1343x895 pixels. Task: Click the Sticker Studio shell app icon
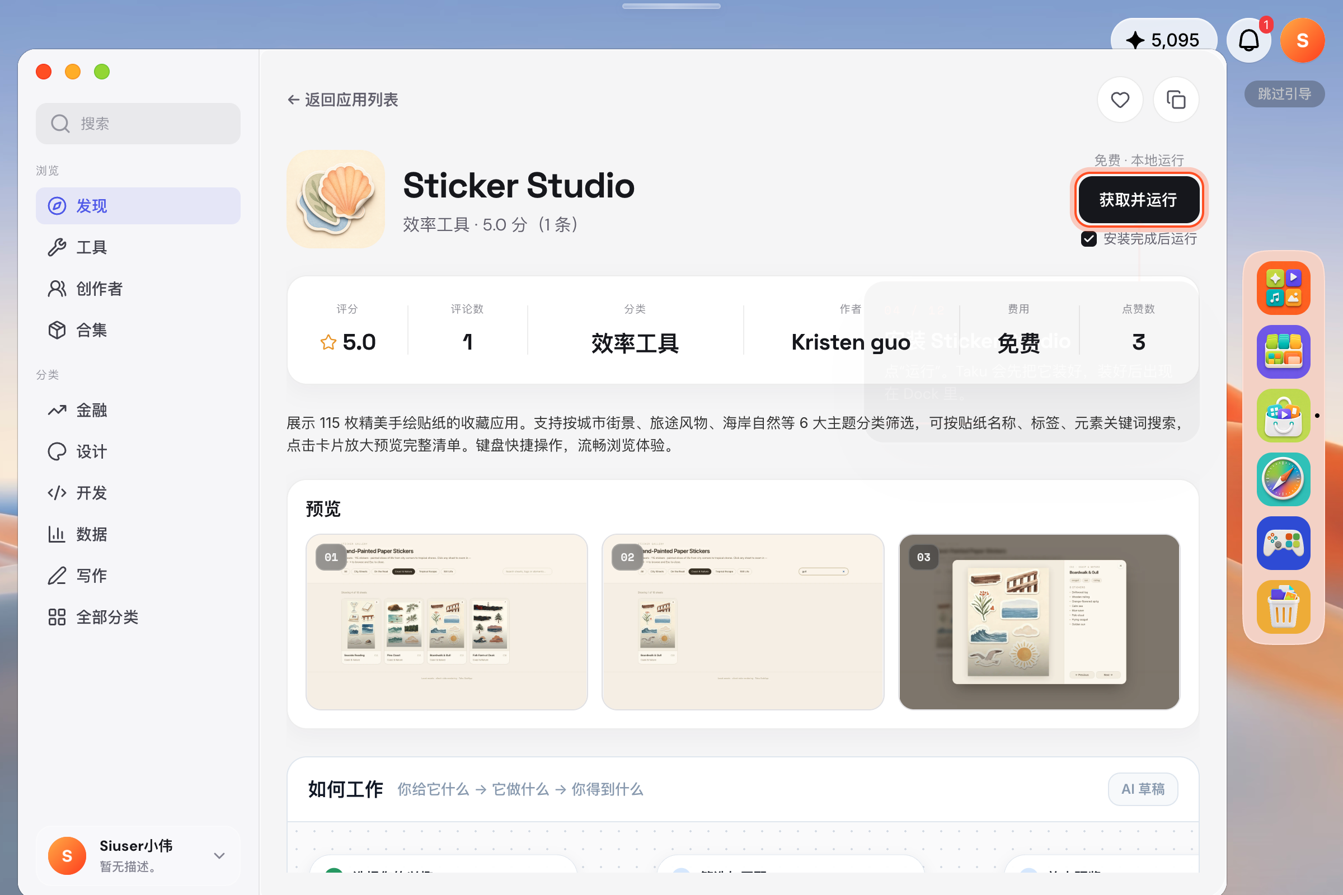tap(336, 199)
